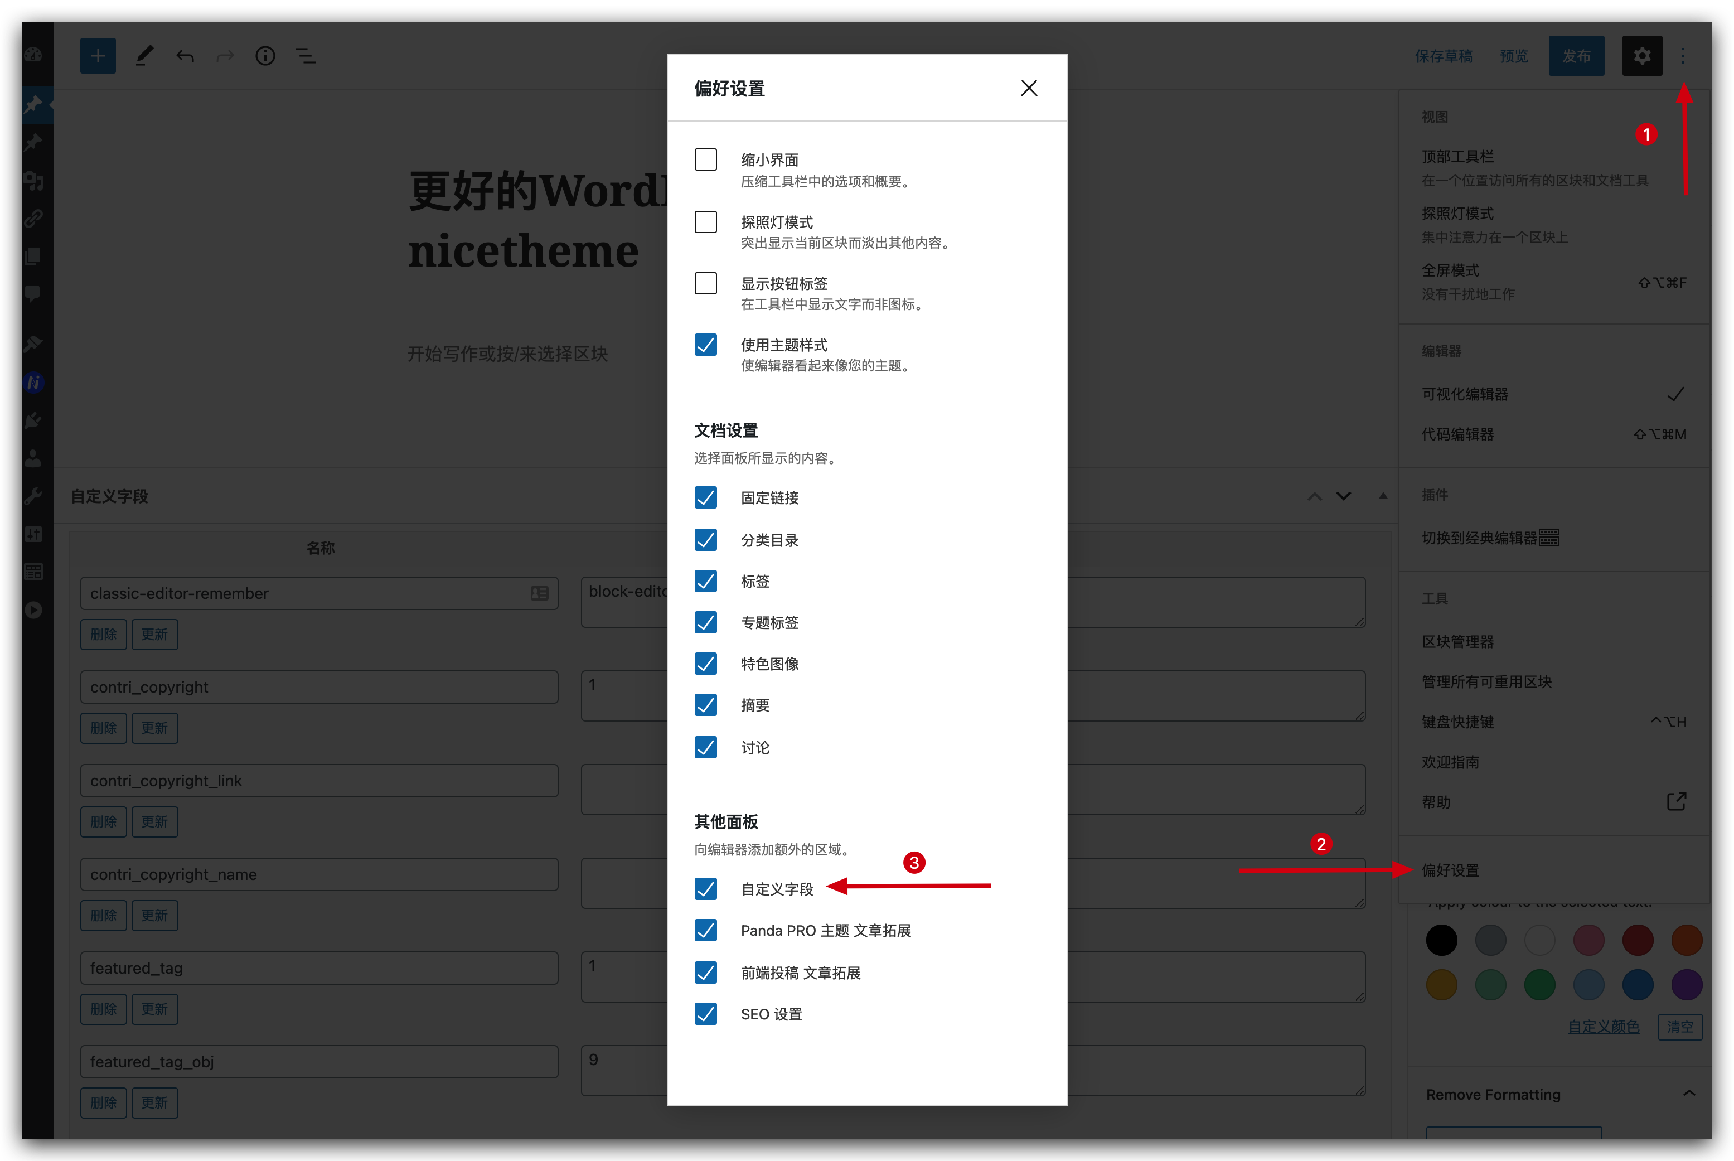Select the pencil Tools icon in top toolbar
This screenshot has height=1161, width=1734.
(144, 56)
